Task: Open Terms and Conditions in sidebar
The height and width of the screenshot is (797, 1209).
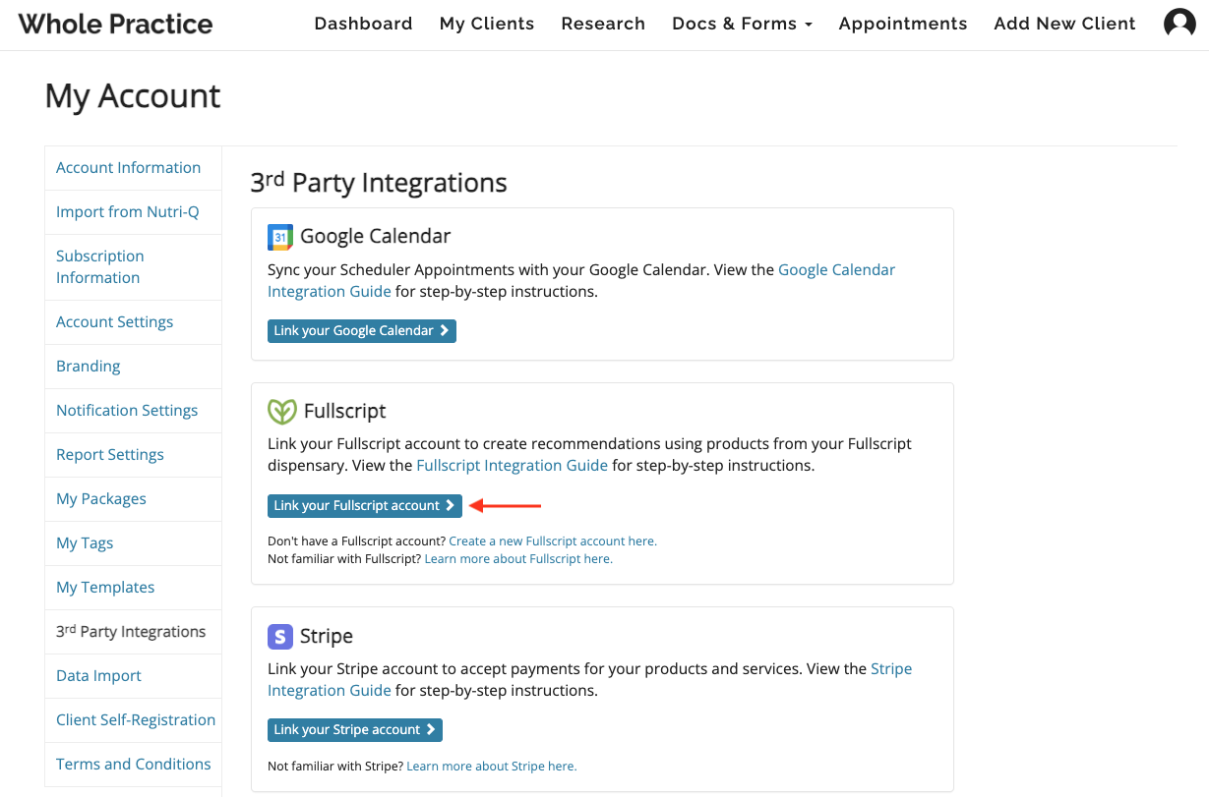Action: 133,765
